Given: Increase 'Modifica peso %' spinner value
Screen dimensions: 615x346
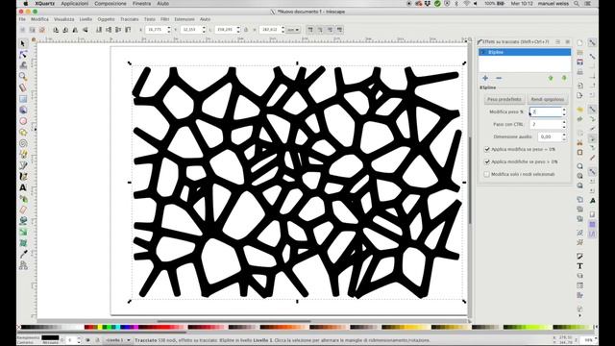Looking at the screenshot, I should pos(564,110).
